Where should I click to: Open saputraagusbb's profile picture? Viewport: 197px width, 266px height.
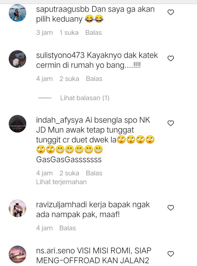18,13
